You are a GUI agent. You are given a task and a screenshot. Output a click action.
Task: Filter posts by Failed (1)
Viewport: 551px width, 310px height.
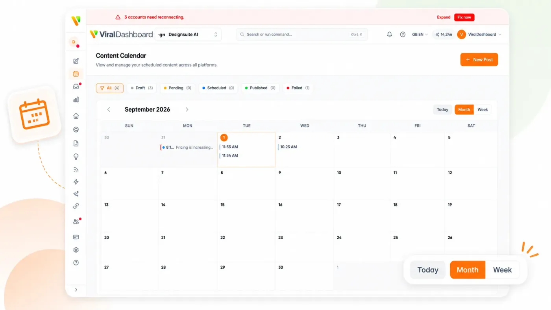(298, 88)
